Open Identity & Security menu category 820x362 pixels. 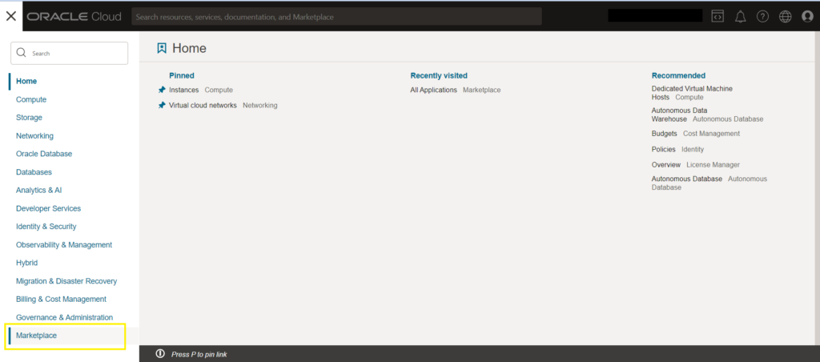coord(46,227)
